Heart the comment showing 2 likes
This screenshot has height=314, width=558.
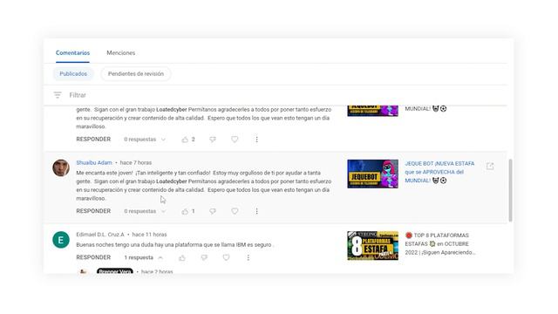click(x=235, y=140)
